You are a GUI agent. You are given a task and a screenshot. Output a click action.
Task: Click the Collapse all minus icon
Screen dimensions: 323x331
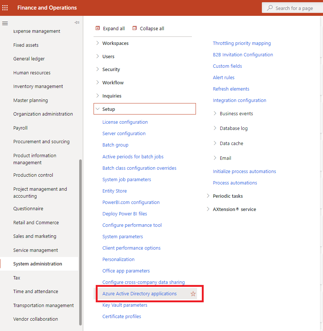134,28
